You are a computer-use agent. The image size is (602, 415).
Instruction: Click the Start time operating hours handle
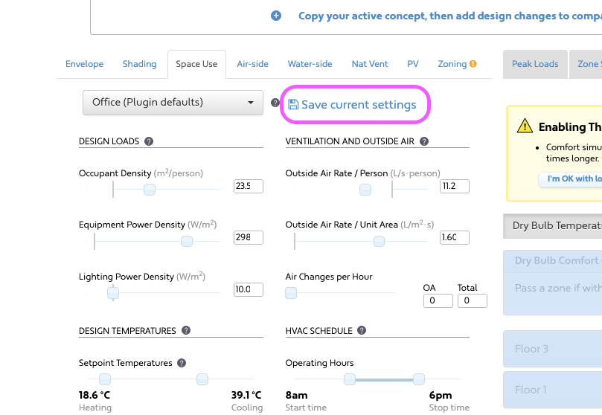350,379
